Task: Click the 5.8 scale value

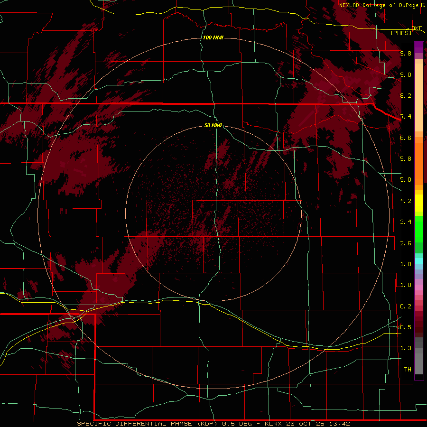Action: point(406,159)
